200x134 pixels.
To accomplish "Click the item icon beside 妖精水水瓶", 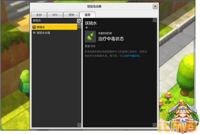I will pos(34,33).
